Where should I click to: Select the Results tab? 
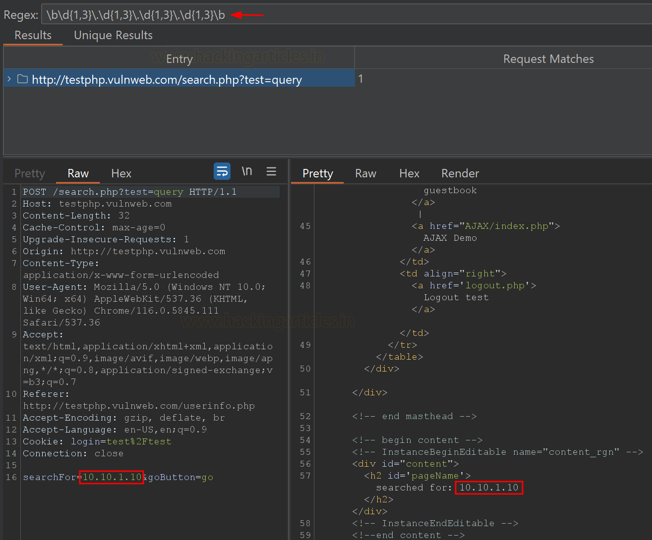pos(33,35)
